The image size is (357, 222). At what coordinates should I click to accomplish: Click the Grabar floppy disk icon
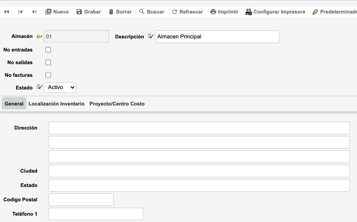point(79,12)
